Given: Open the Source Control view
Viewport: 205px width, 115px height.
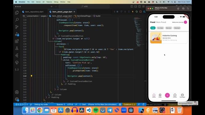Looking at the screenshot, I should 17,27.
